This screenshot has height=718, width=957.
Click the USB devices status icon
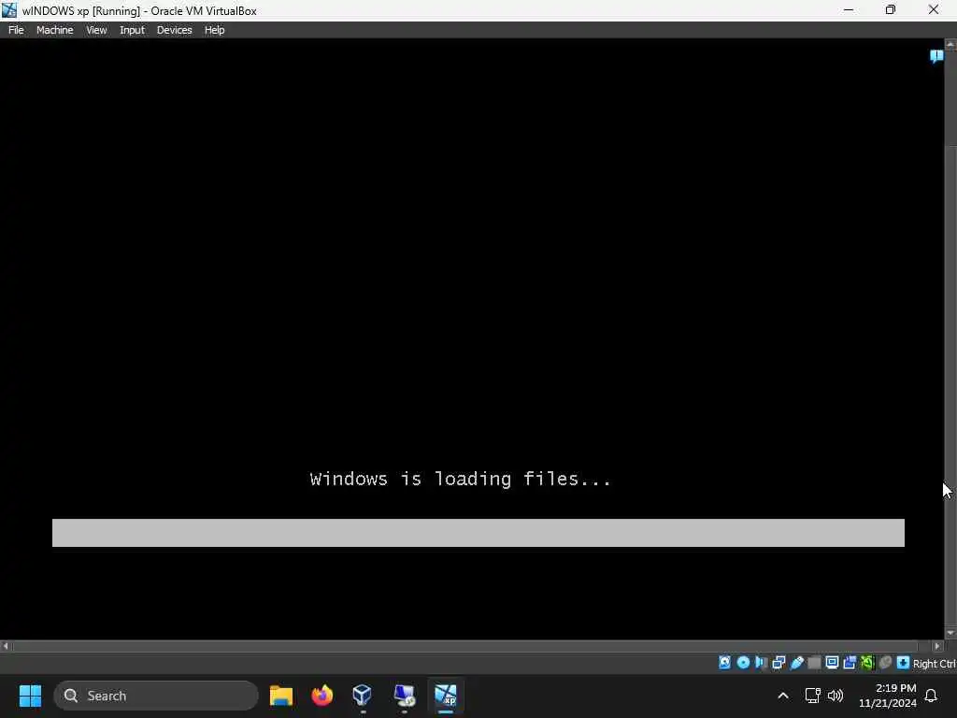[796, 663]
